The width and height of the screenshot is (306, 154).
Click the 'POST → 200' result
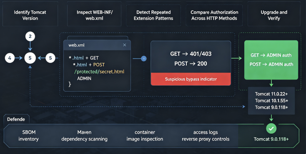pyautogui.click(x=191, y=64)
